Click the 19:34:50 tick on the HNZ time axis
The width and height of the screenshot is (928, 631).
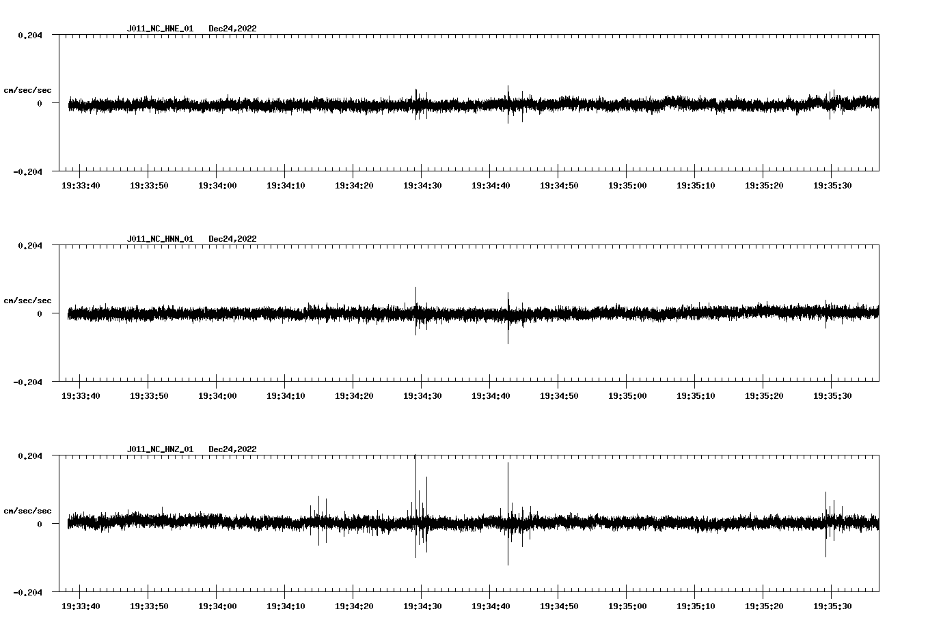559,593
